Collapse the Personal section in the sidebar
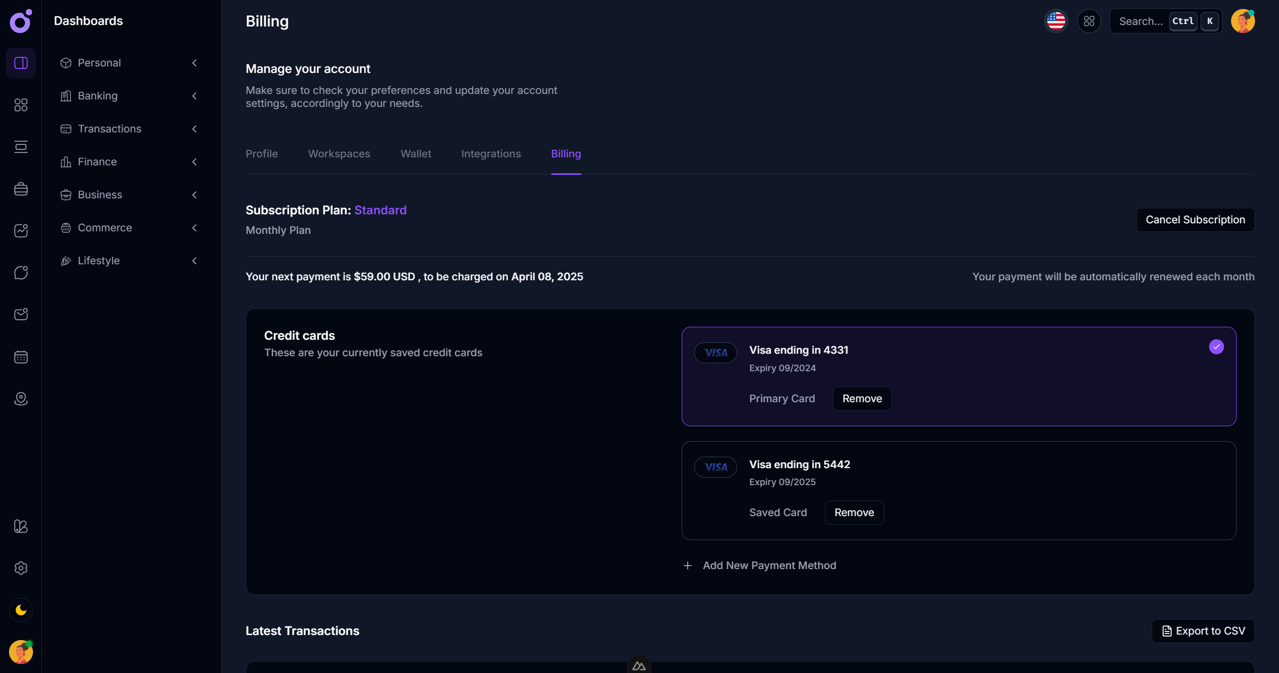This screenshot has width=1279, height=673. (x=194, y=63)
